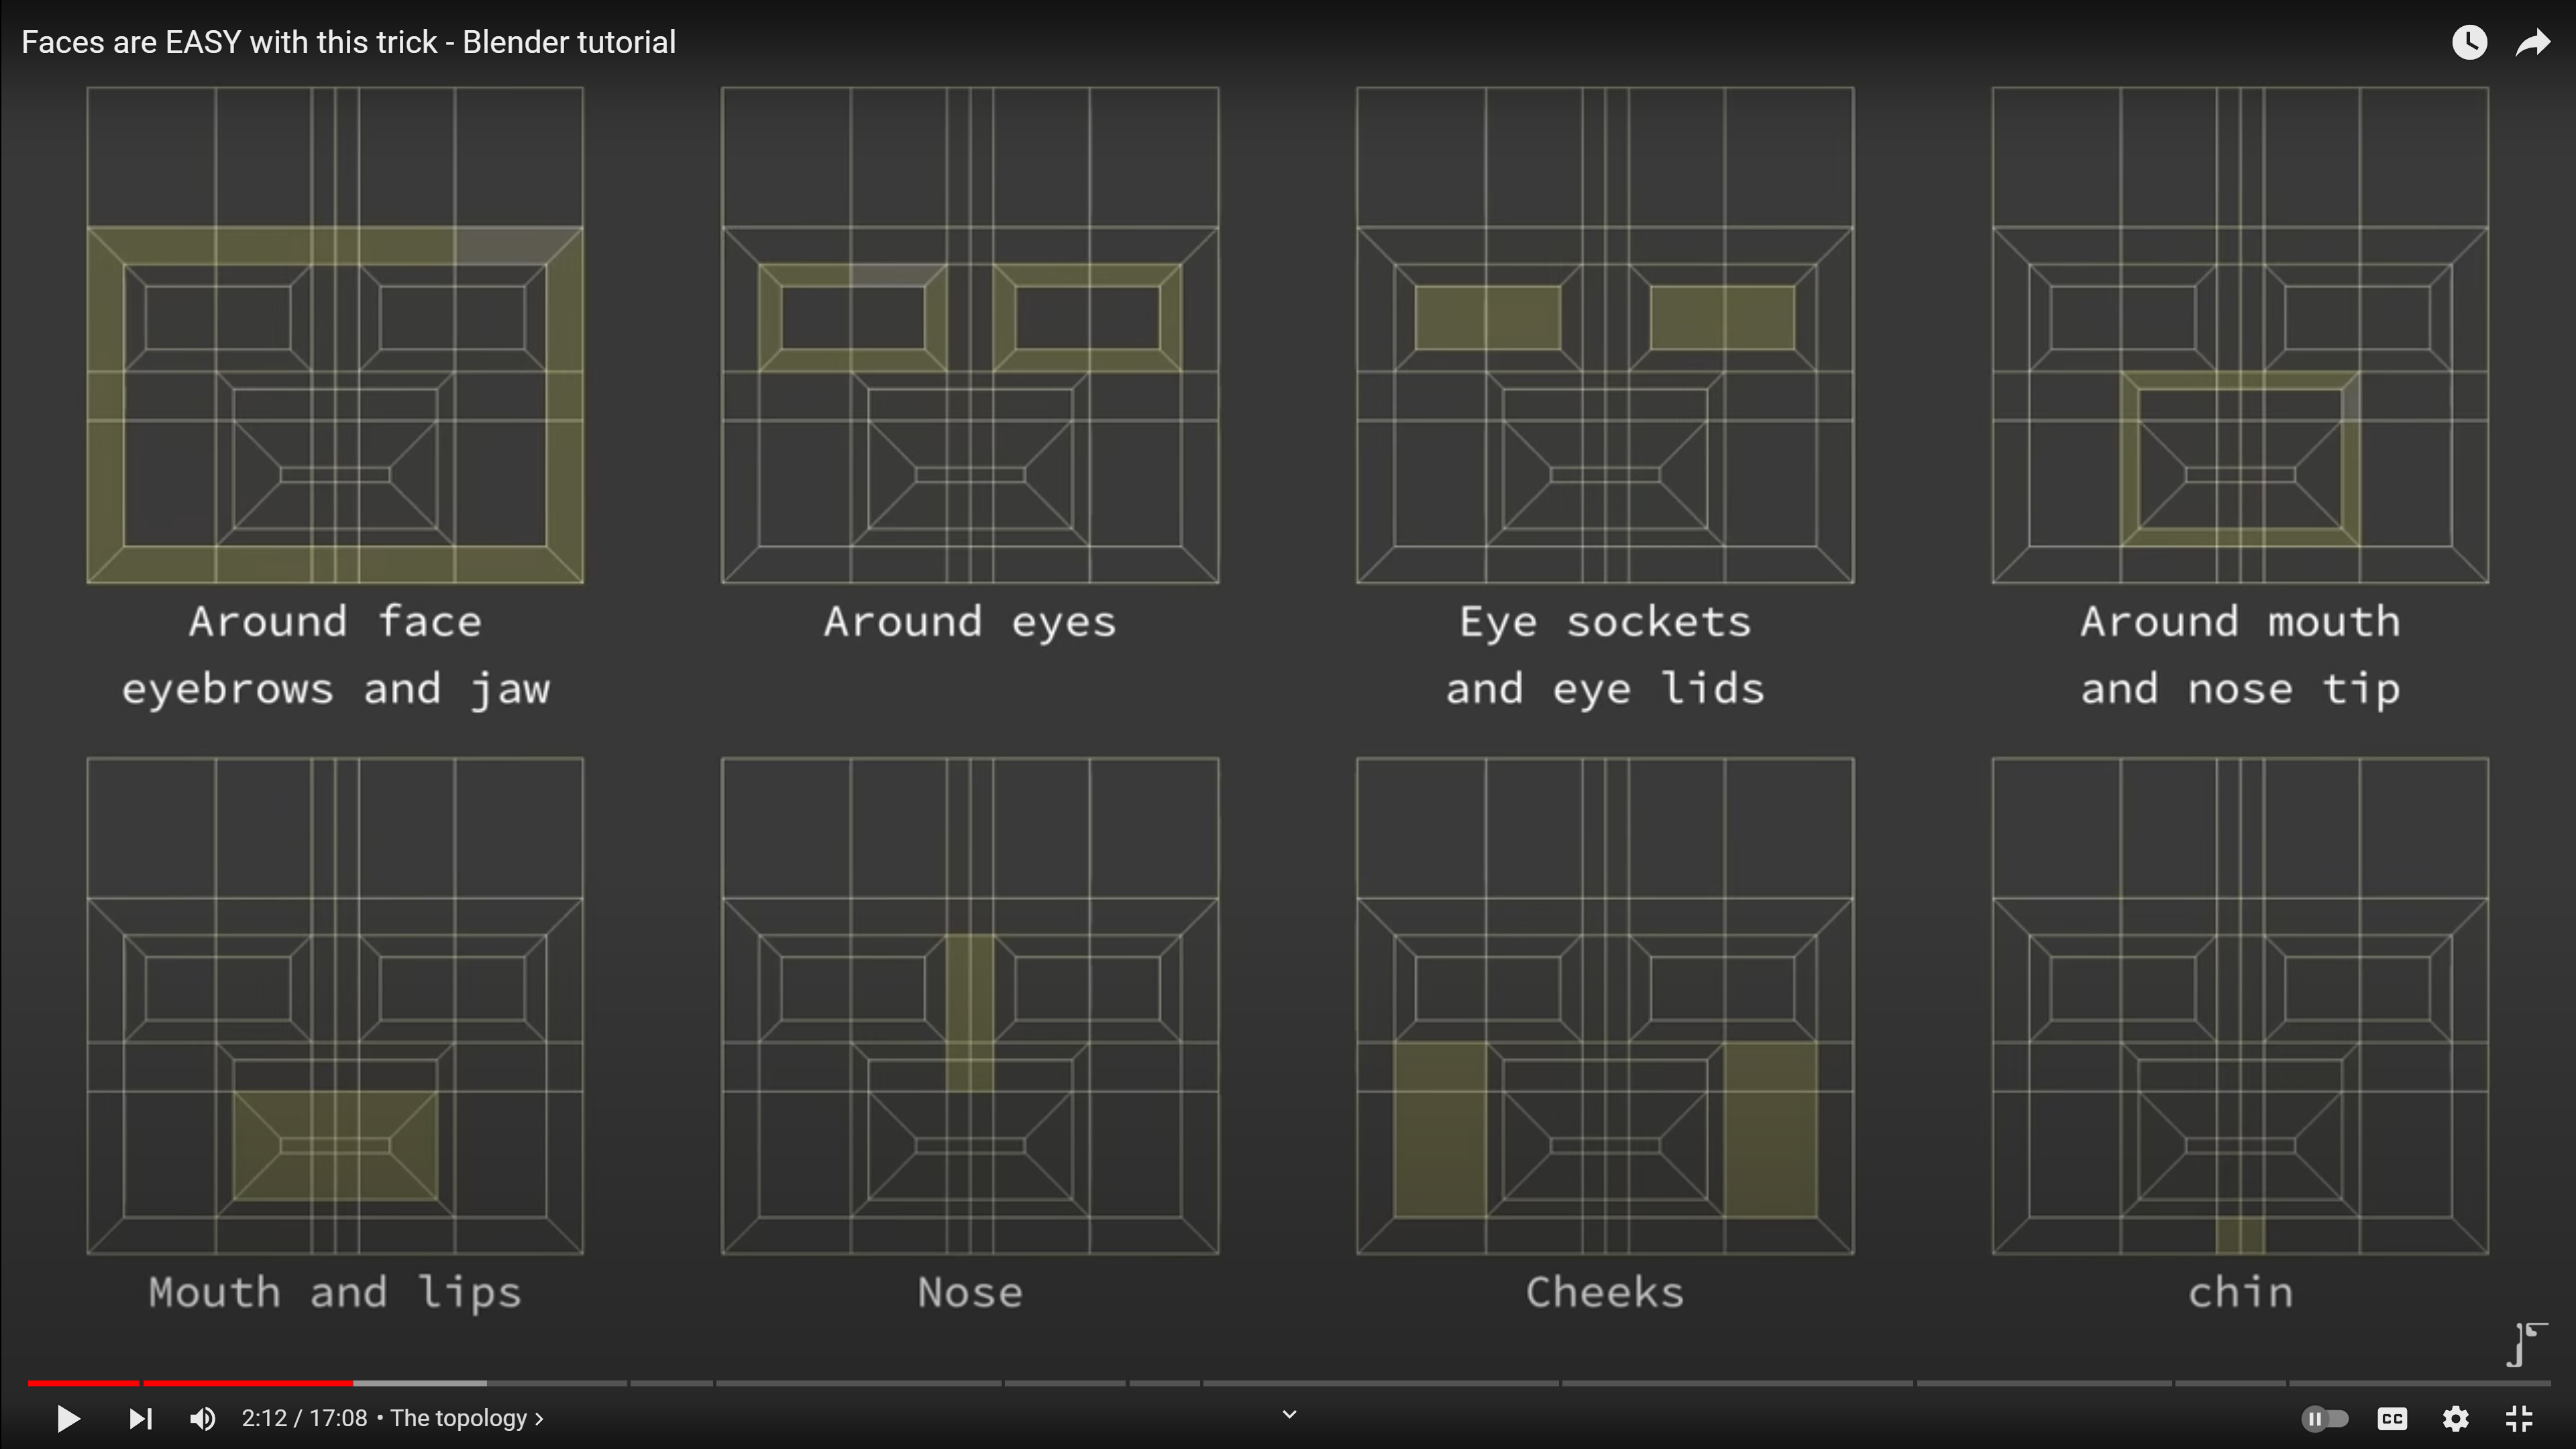Click the 'Nose' diagram label
The image size is (2576, 1449).
pyautogui.click(x=970, y=1292)
